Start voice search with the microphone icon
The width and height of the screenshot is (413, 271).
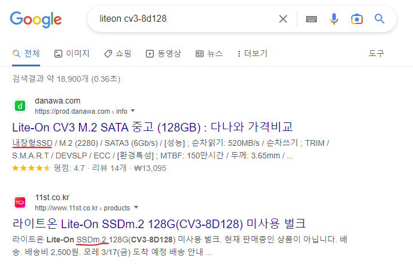334,19
